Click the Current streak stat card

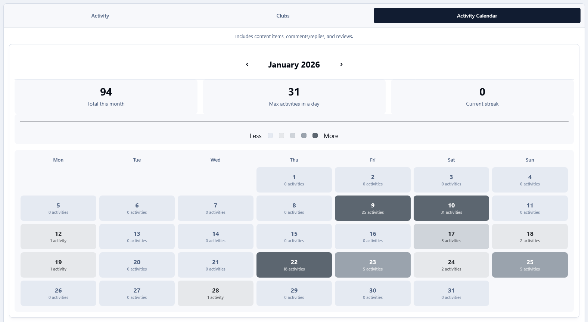point(482,97)
